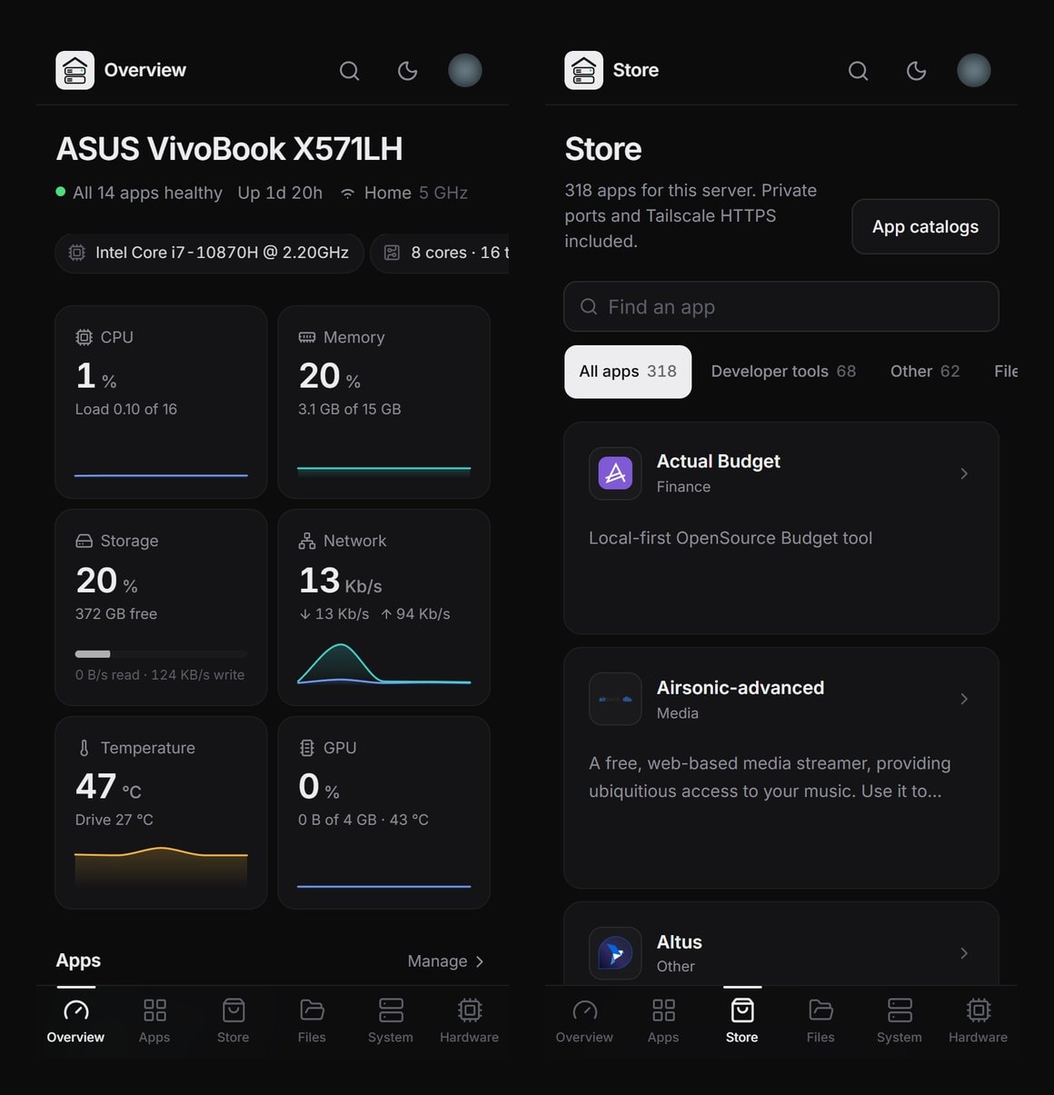The image size is (1054, 1095).
Task: Click the Actual Budget app icon
Action: 615,473
